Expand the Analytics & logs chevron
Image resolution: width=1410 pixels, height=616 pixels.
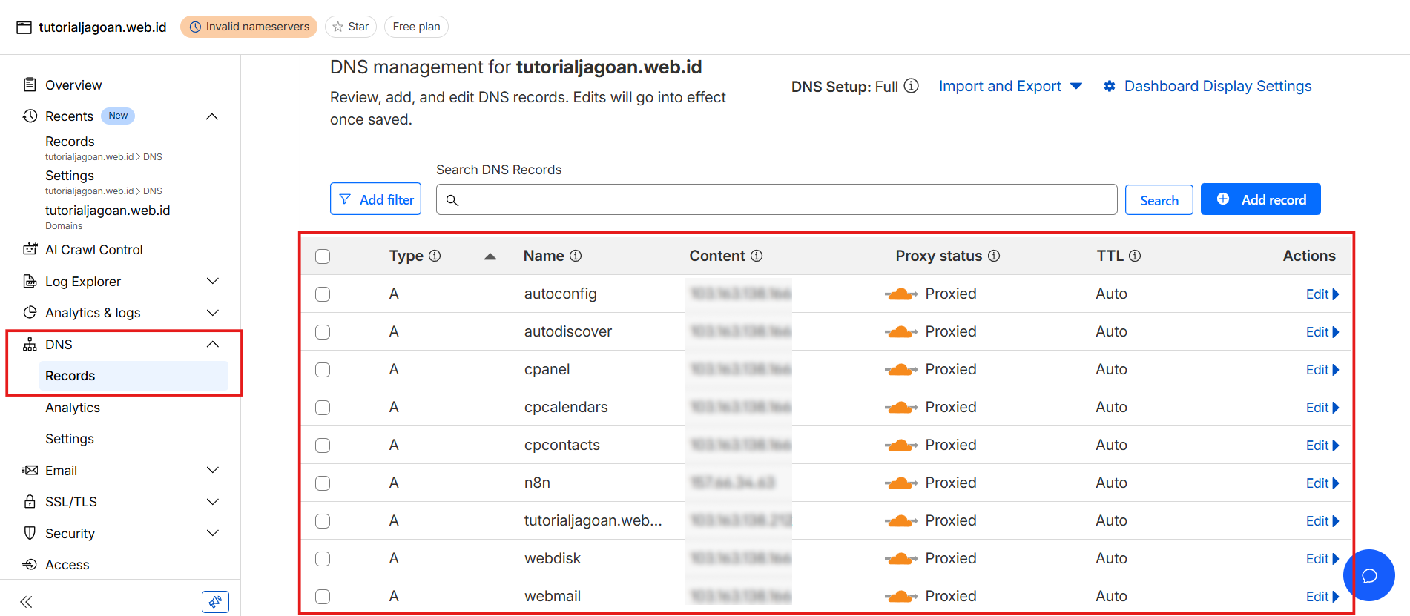213,312
